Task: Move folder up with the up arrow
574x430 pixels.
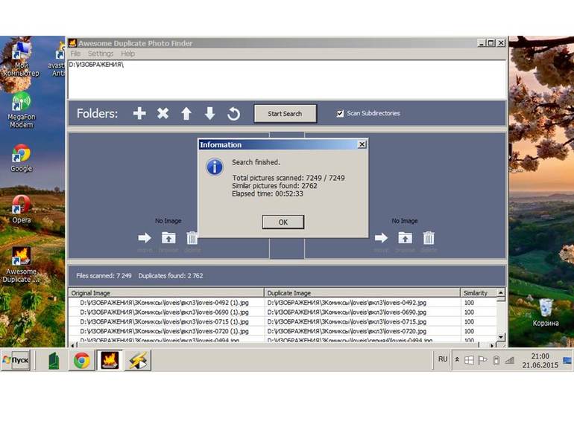Action: coord(186,114)
